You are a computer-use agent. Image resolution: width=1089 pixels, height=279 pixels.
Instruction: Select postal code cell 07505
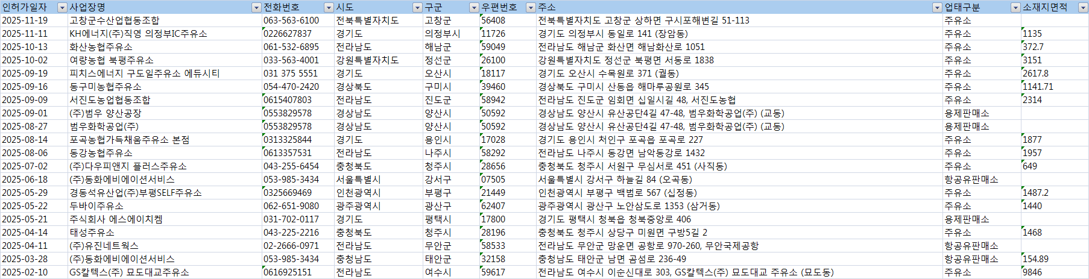508,180
